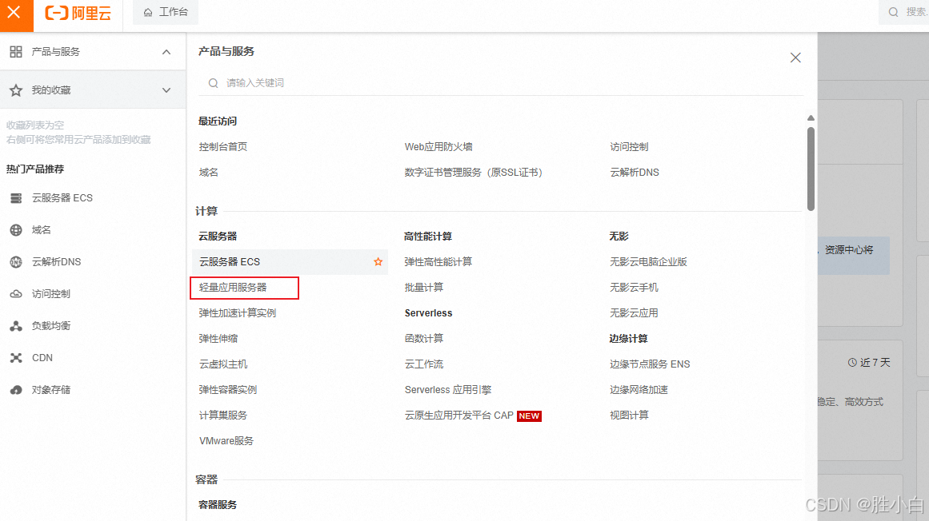
Task: Open 对象存储 icon in sidebar
Action: point(16,390)
